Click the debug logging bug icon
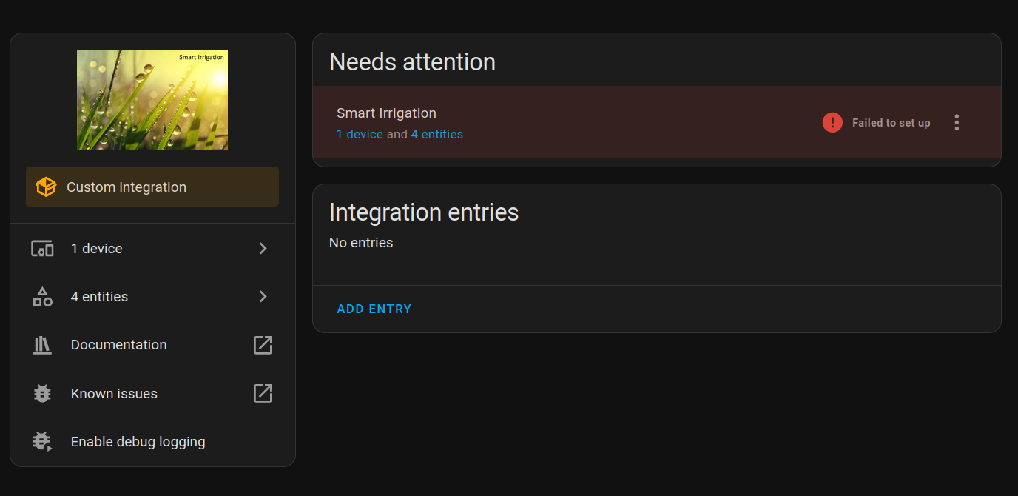1018x496 pixels. tap(42, 441)
